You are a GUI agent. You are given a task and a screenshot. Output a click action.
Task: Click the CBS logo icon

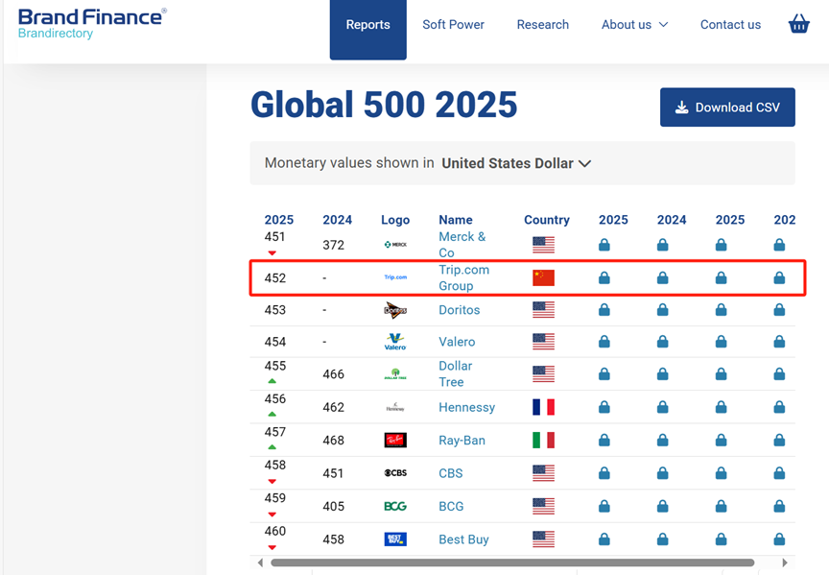(394, 473)
